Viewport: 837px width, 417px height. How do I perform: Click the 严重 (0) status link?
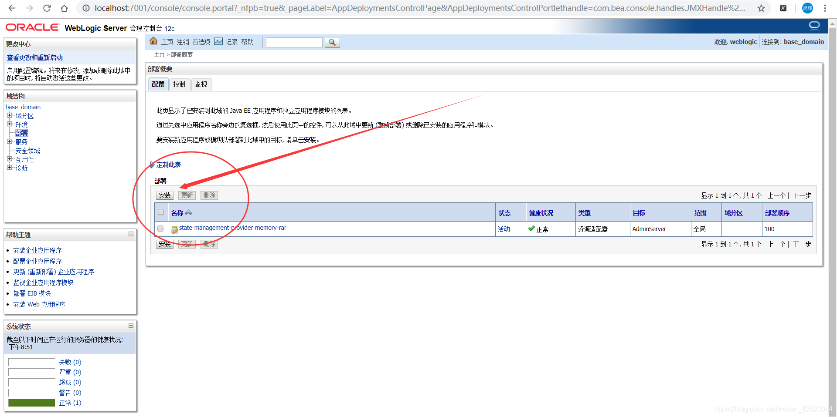[70, 372]
